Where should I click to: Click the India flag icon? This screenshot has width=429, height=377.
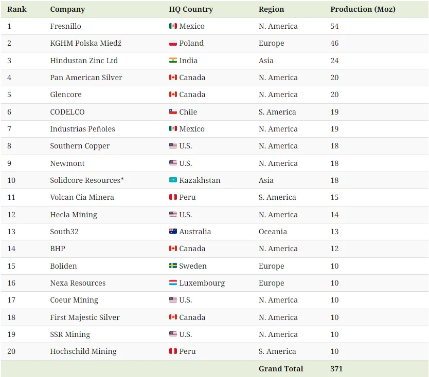click(x=173, y=61)
